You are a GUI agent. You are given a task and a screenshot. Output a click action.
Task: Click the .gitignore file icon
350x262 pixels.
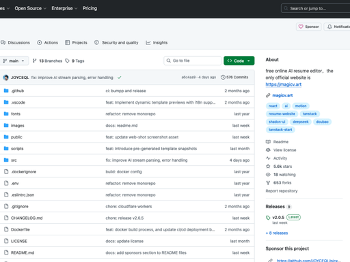pyautogui.click(x=6, y=207)
